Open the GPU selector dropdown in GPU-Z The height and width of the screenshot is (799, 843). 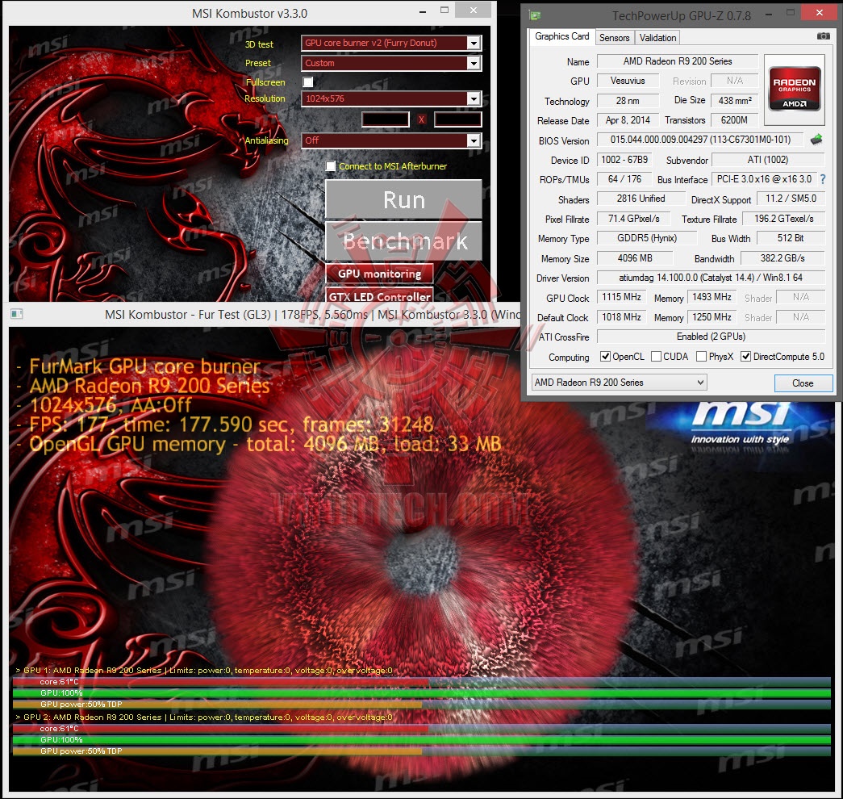pyautogui.click(x=619, y=383)
